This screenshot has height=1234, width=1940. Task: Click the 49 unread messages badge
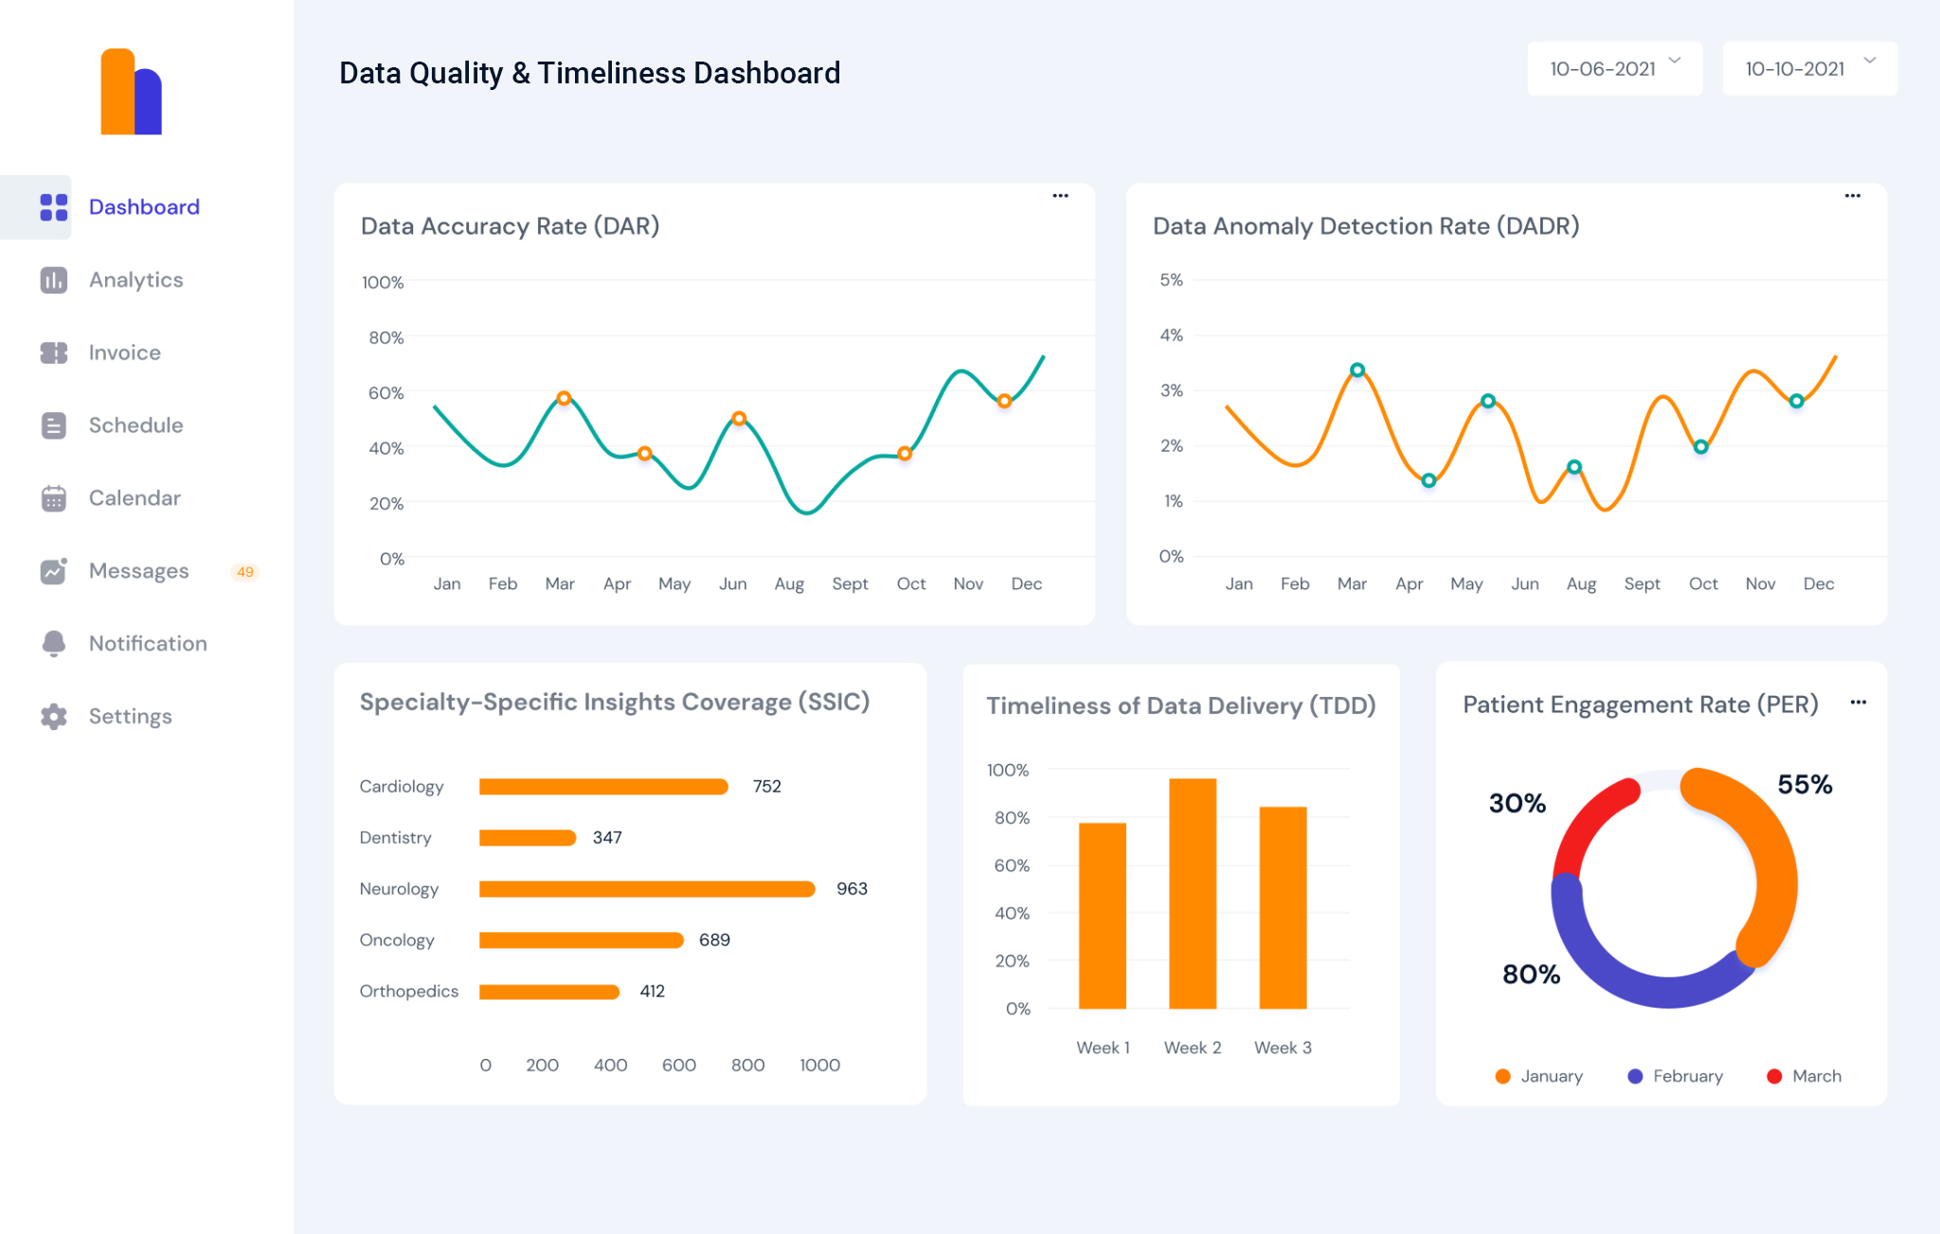click(x=245, y=570)
